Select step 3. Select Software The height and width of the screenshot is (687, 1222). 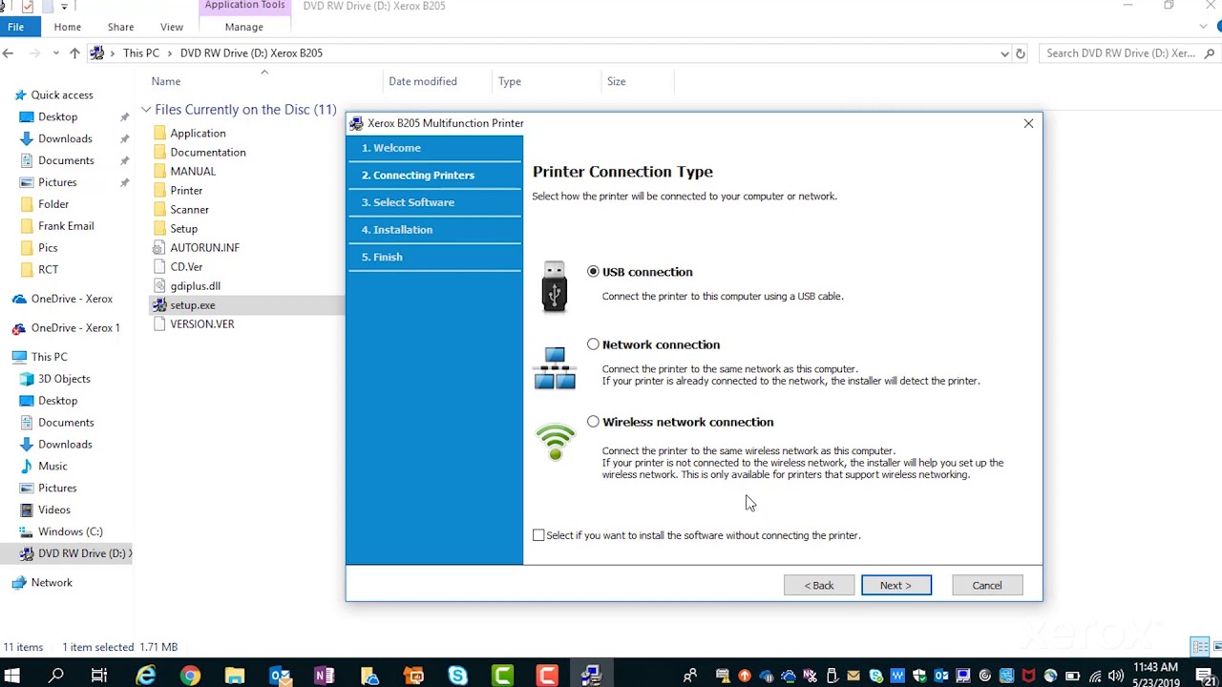pyautogui.click(x=408, y=202)
